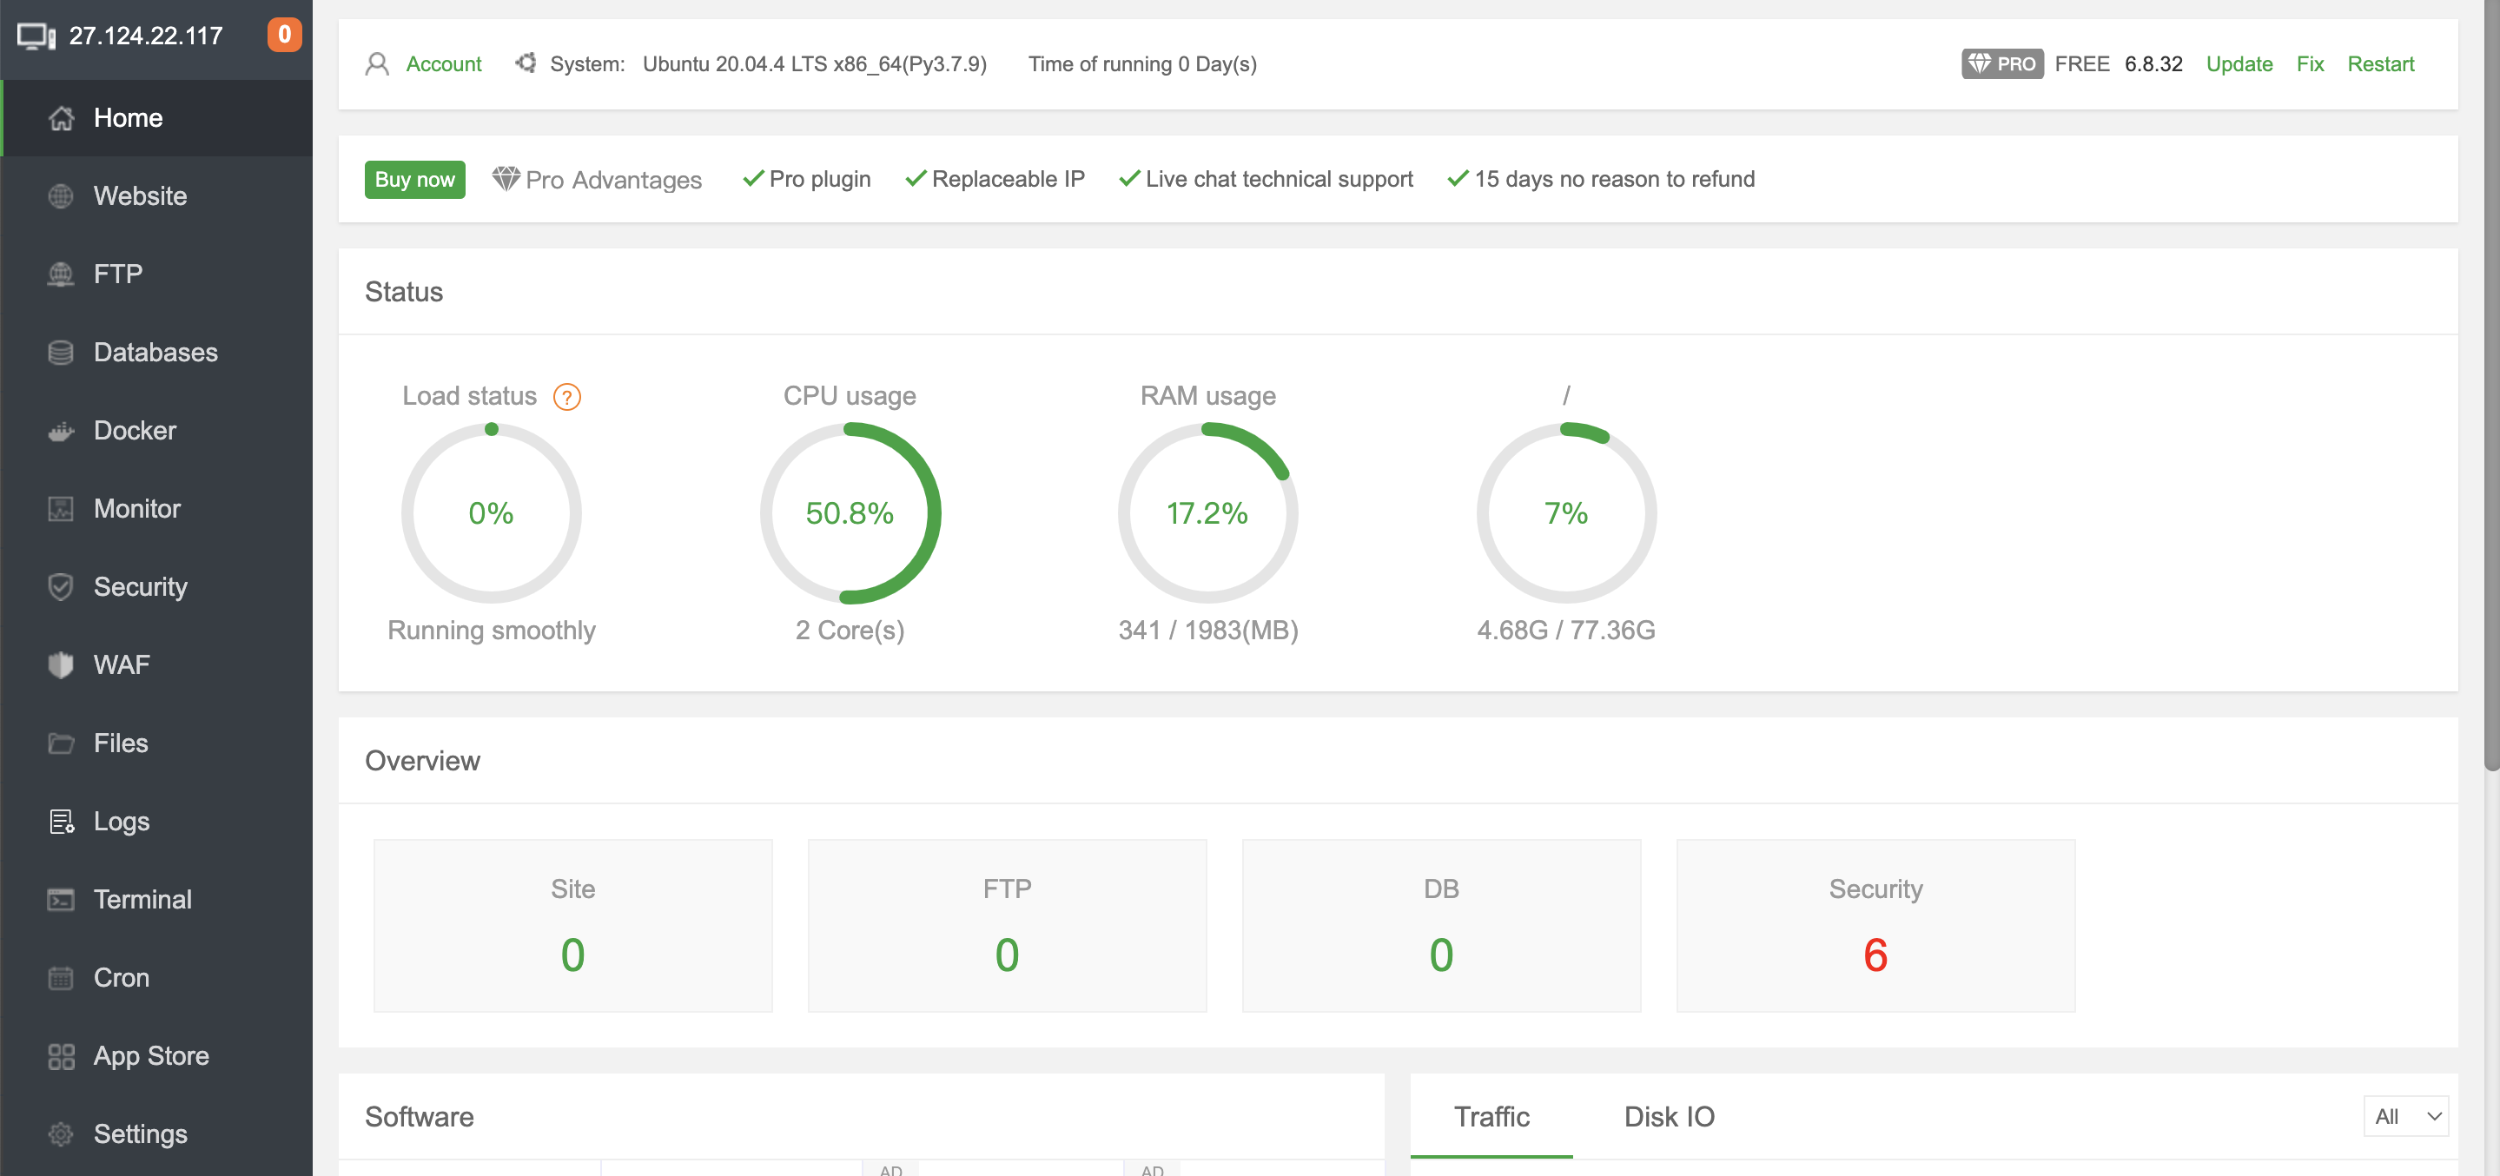Click the Monitor chart icon

pyautogui.click(x=61, y=508)
